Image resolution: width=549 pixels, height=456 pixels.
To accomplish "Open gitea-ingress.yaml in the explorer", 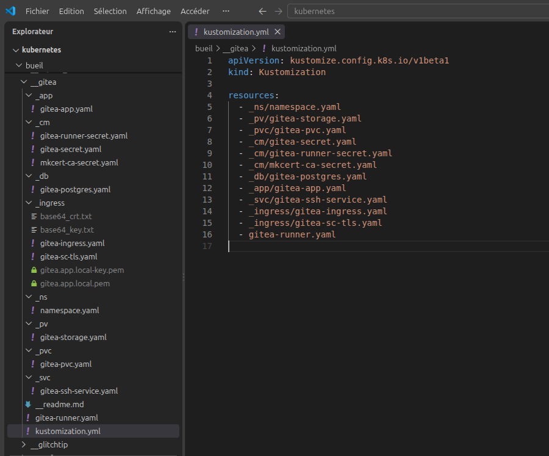I will coord(73,243).
